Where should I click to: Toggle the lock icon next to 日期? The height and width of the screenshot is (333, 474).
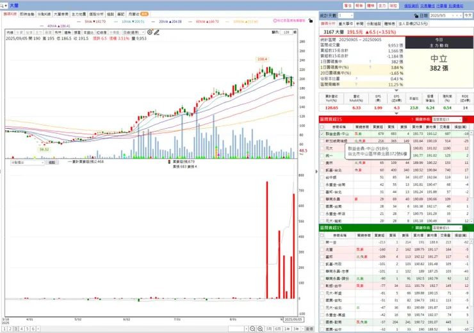click(x=416, y=15)
